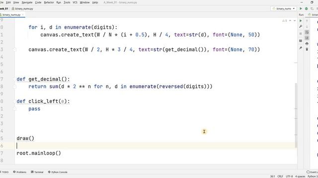Click the return sum(...) line

[x=120, y=87]
